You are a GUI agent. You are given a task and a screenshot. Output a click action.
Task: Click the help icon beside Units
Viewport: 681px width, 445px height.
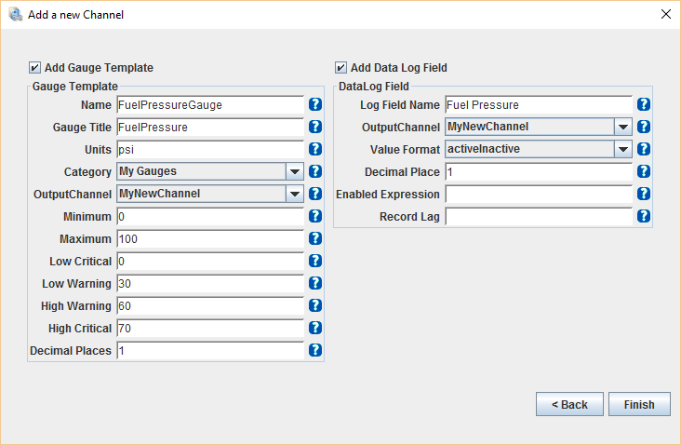pos(315,149)
